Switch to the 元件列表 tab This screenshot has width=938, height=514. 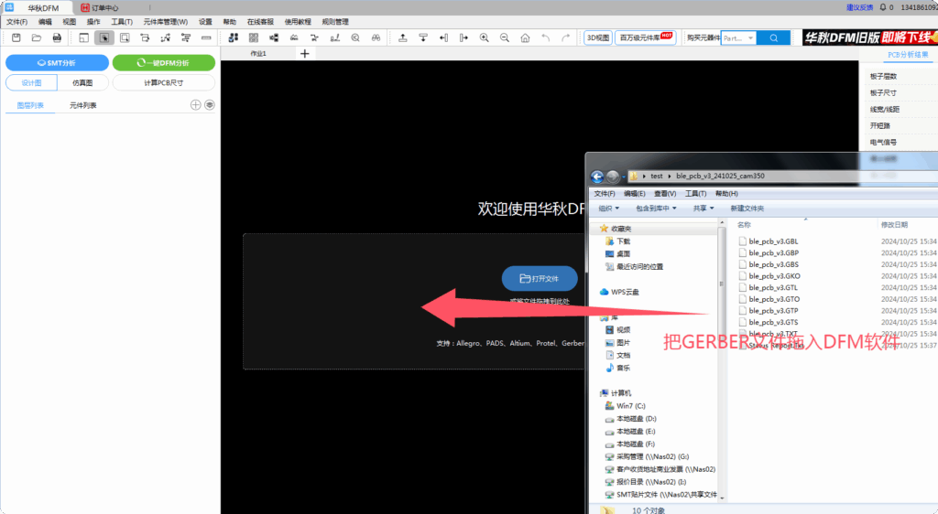click(82, 105)
